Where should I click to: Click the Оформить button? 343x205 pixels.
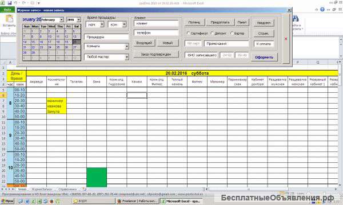[x=264, y=58]
